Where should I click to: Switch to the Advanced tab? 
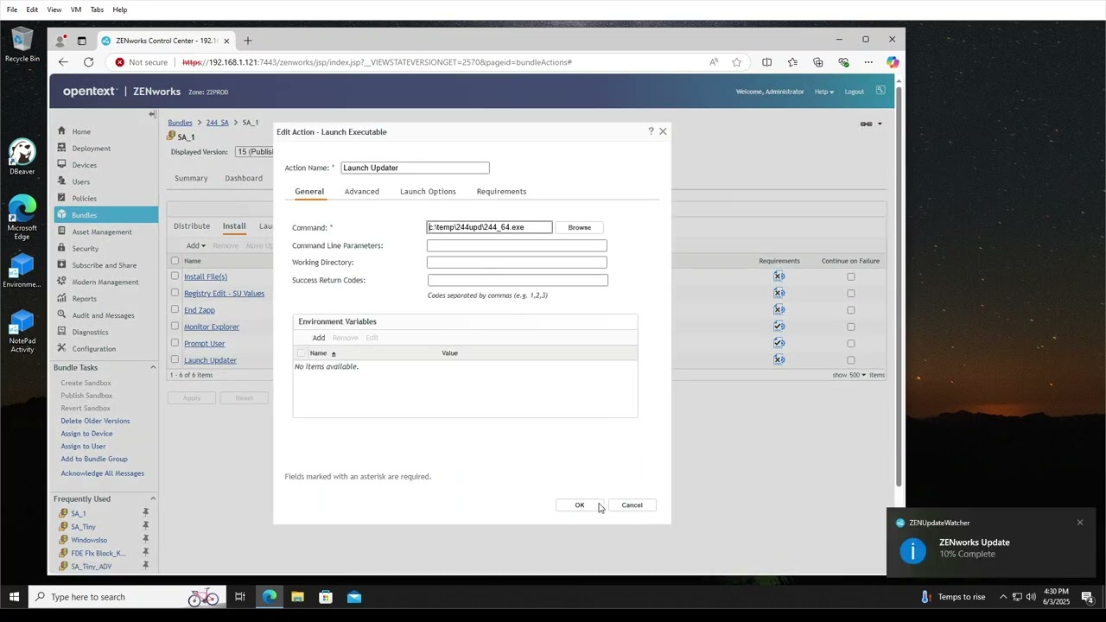[x=361, y=192]
